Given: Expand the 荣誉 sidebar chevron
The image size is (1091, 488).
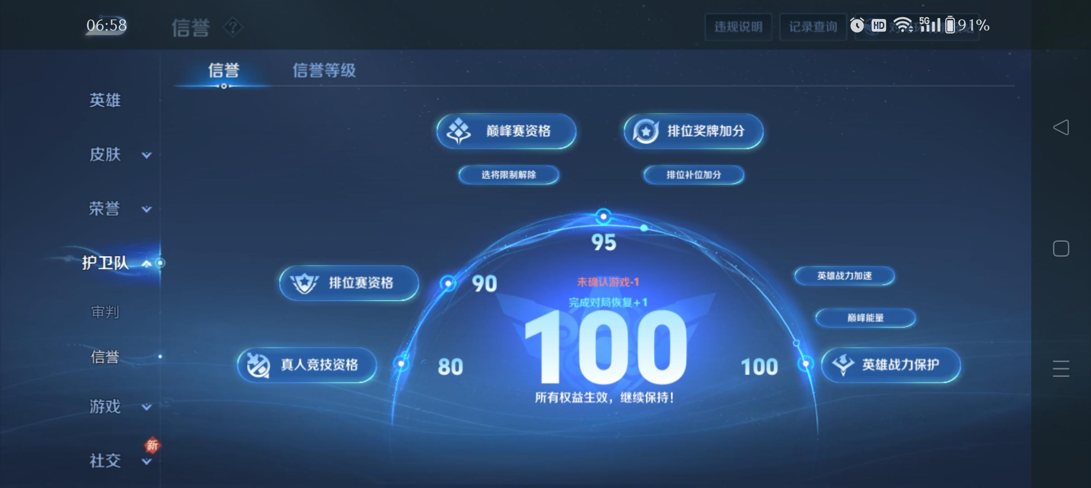Looking at the screenshot, I should coord(147,209).
